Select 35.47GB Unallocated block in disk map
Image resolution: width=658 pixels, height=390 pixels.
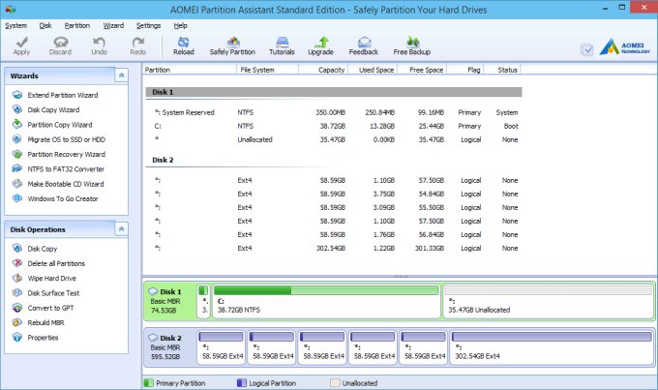(549, 301)
